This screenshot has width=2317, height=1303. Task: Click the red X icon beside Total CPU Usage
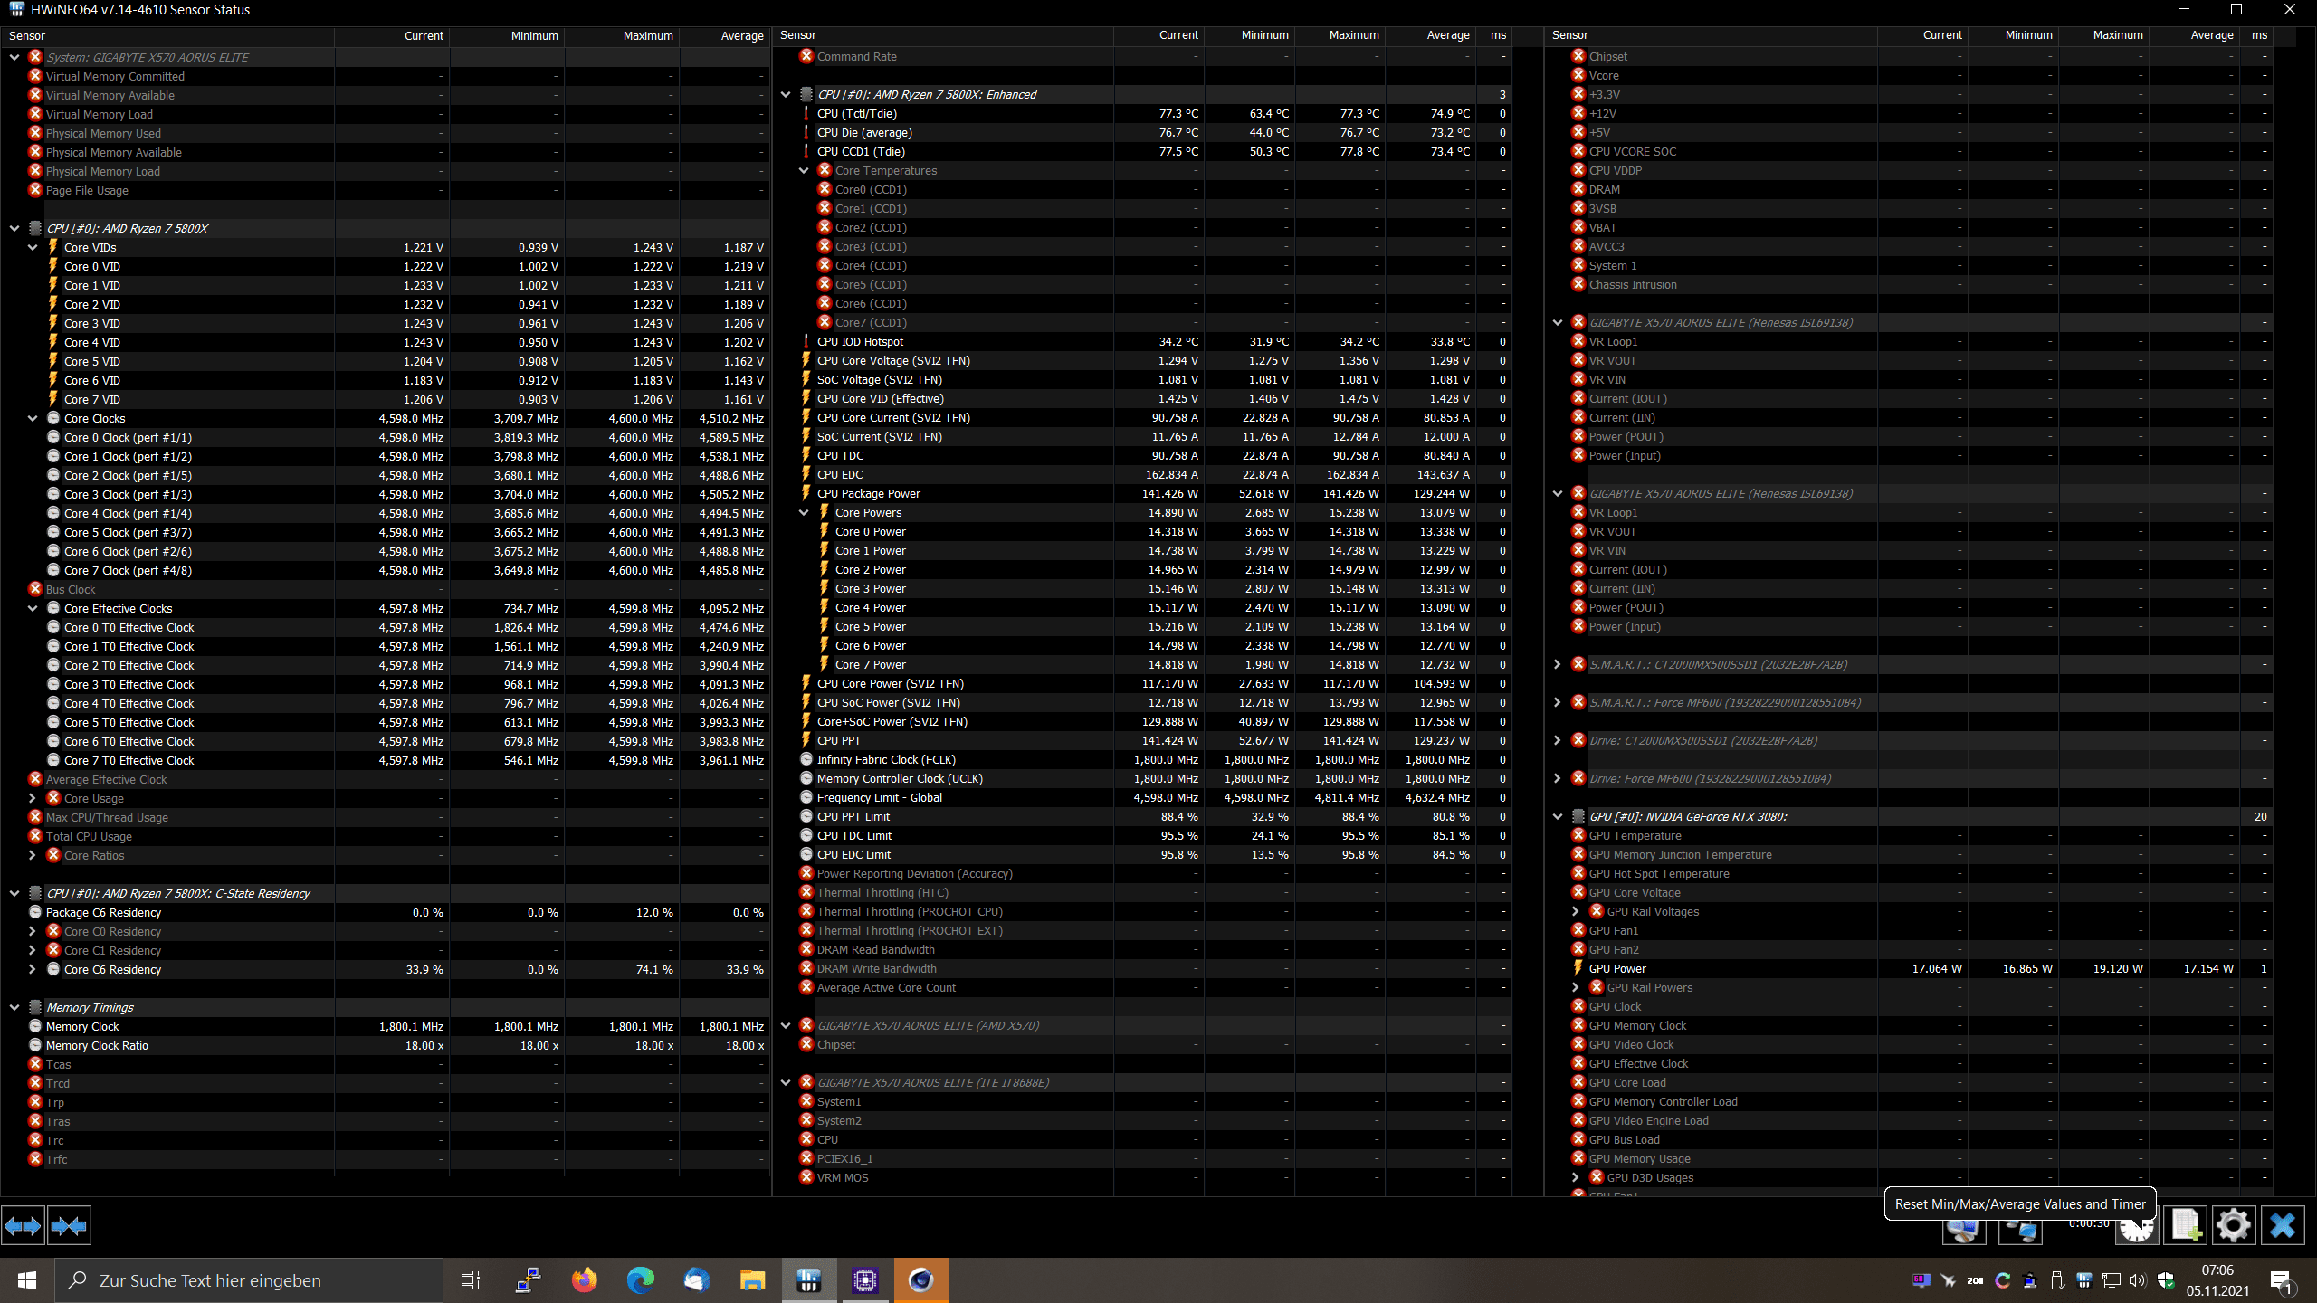35,836
